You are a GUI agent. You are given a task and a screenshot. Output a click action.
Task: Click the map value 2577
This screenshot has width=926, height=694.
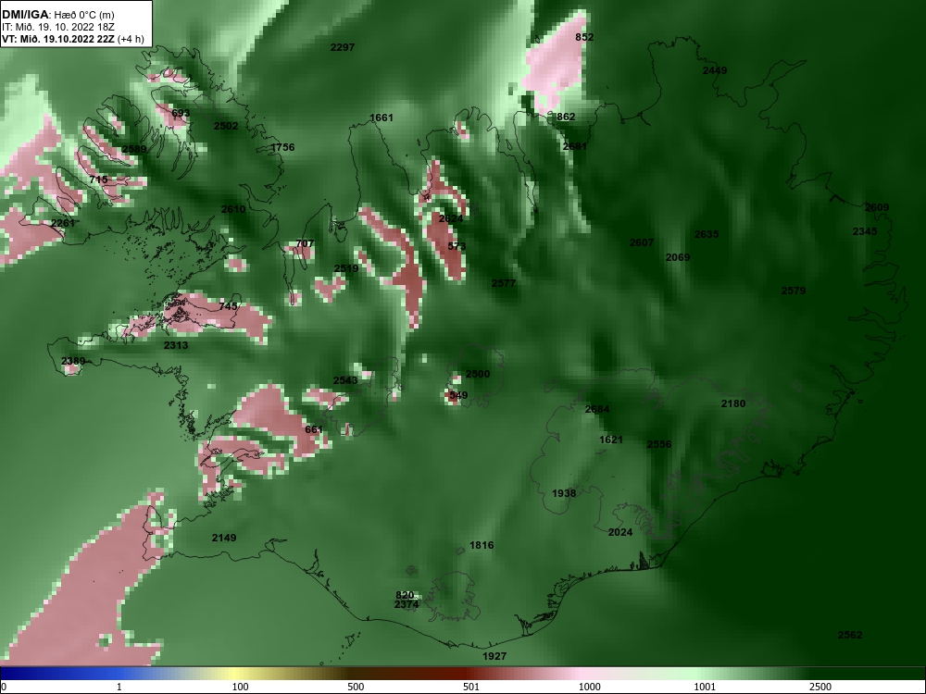coord(504,283)
